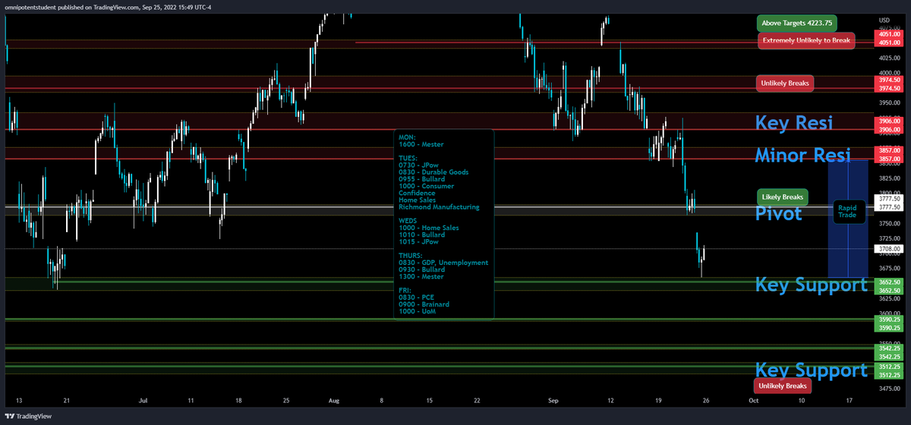
Task: Click the '0930 - Bullard' calendar line
Action: coord(422,269)
